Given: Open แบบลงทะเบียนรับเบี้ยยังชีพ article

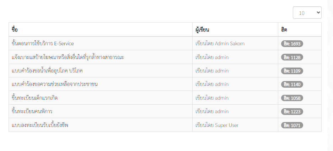Looking at the screenshot, I should pyautogui.click(x=40, y=125).
